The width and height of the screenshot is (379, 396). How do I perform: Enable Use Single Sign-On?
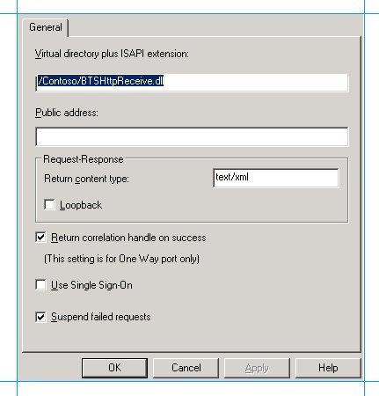40,284
